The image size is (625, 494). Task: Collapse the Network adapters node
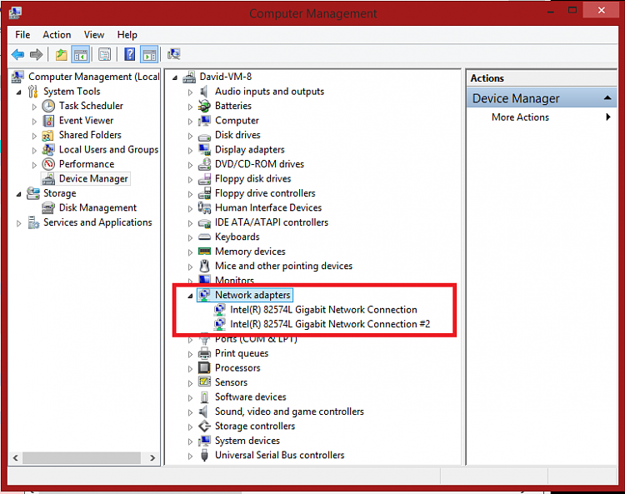click(x=190, y=296)
